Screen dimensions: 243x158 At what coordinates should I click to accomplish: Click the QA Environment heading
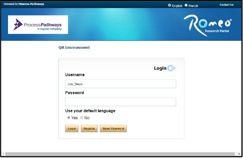[74, 47]
